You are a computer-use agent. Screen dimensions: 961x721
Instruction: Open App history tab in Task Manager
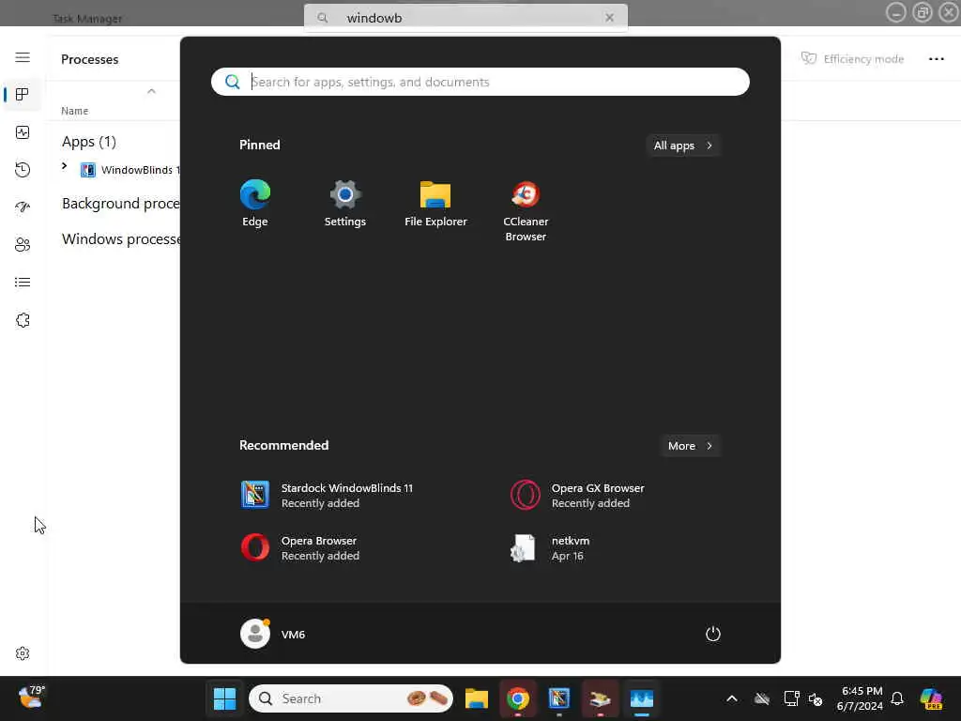tap(23, 170)
